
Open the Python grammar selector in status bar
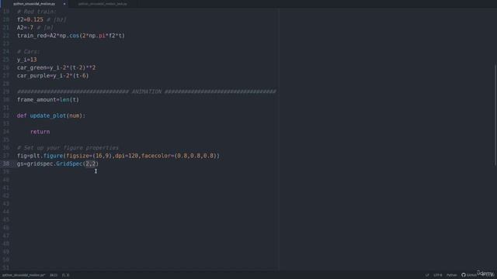click(x=452, y=275)
